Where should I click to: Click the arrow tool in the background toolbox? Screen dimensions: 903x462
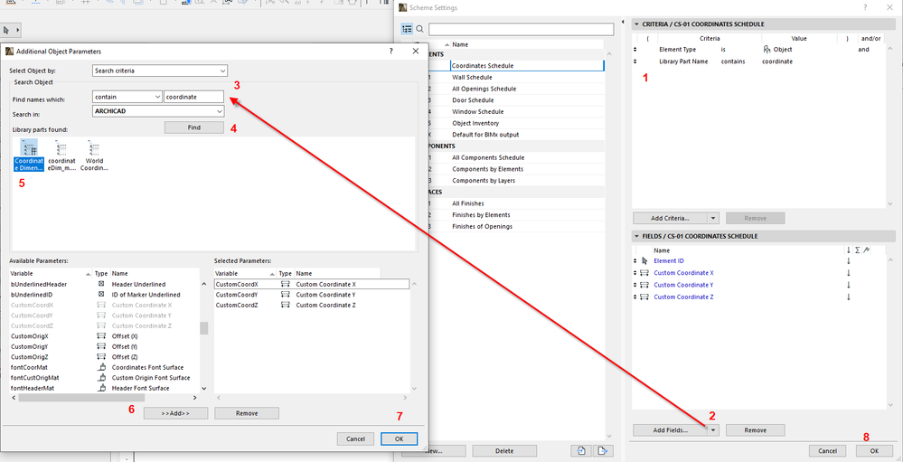(7, 29)
